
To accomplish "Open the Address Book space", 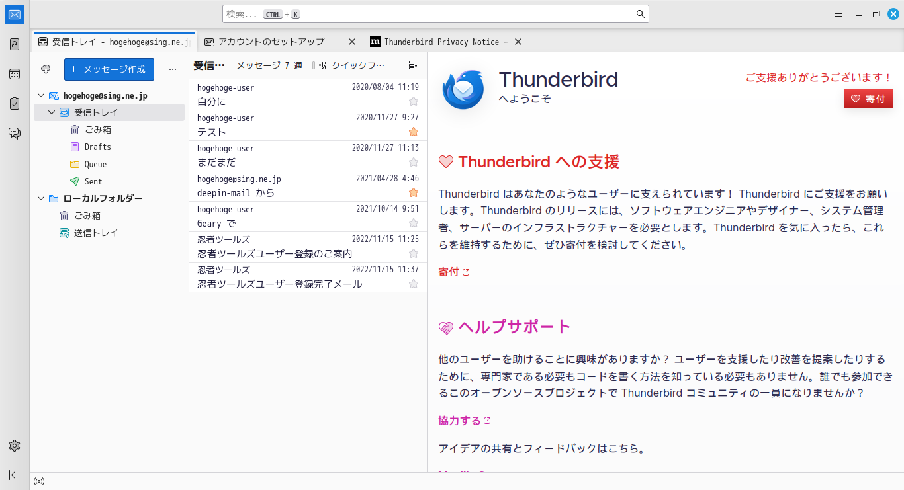I will (x=15, y=44).
